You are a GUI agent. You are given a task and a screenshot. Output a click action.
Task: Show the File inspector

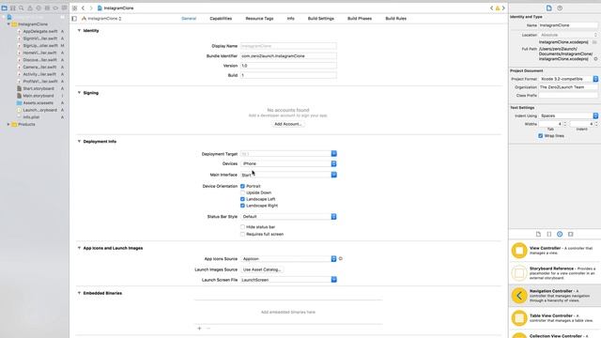548,8
